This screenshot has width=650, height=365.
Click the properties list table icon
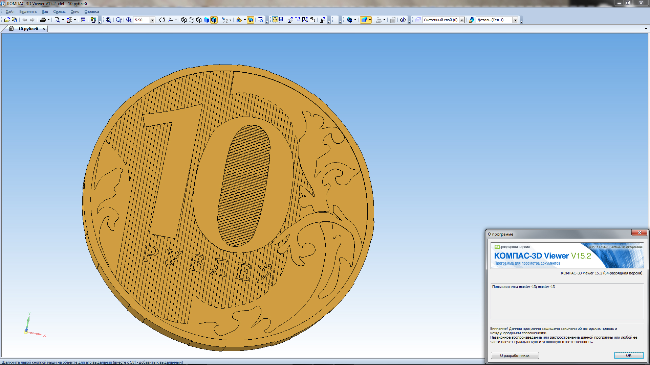tap(83, 20)
